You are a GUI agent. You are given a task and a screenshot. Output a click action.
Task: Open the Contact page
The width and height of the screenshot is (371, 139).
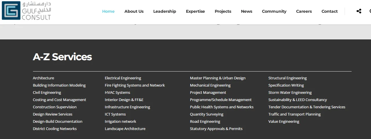[x=329, y=11]
